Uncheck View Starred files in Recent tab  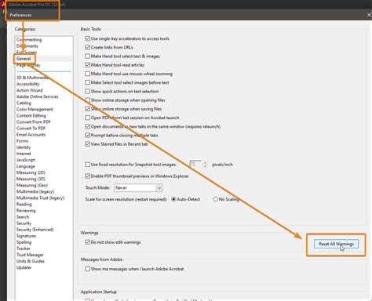point(88,144)
